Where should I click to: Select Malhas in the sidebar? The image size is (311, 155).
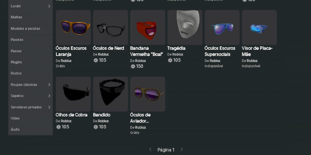point(16,17)
